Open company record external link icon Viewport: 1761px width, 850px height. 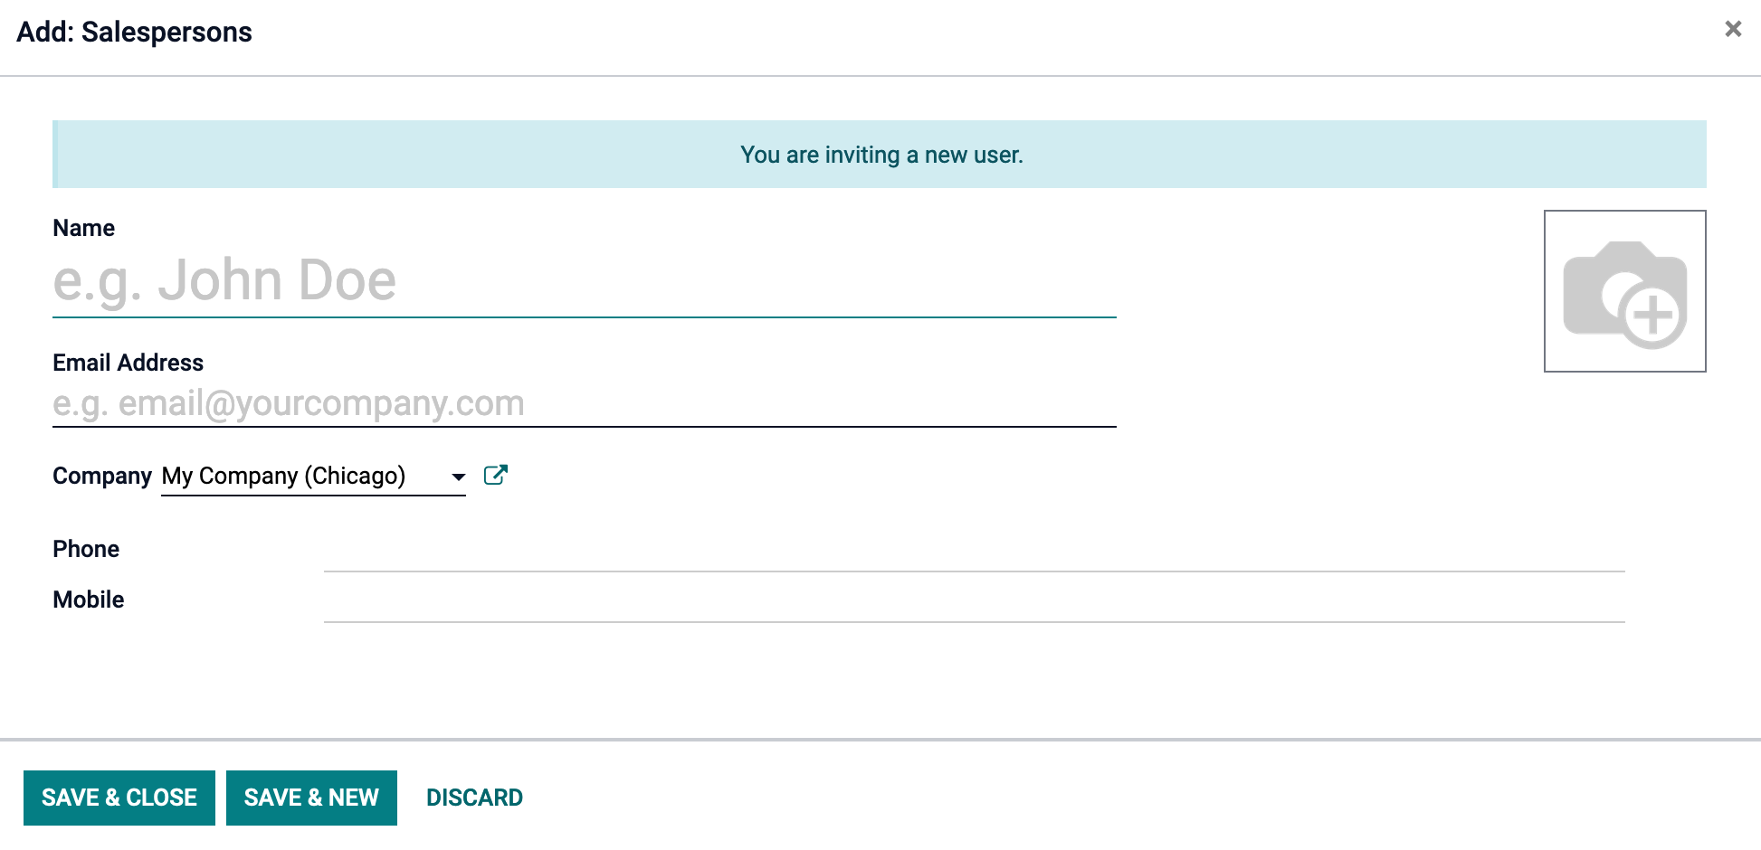coord(496,475)
